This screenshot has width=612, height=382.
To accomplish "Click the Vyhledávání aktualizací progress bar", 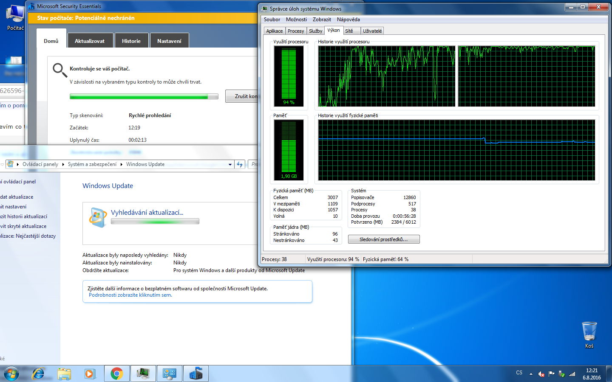I will point(155,221).
